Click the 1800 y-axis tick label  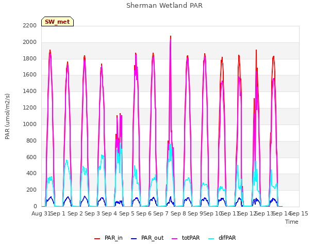point(30,58)
